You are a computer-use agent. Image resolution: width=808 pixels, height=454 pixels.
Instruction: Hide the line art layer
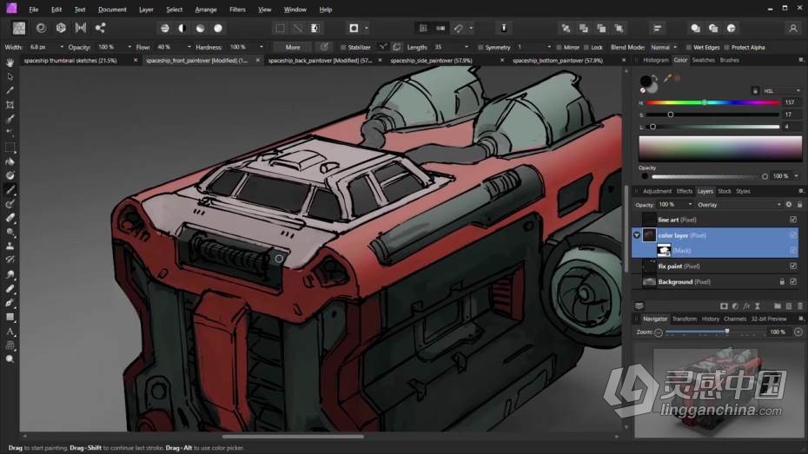[x=793, y=220]
